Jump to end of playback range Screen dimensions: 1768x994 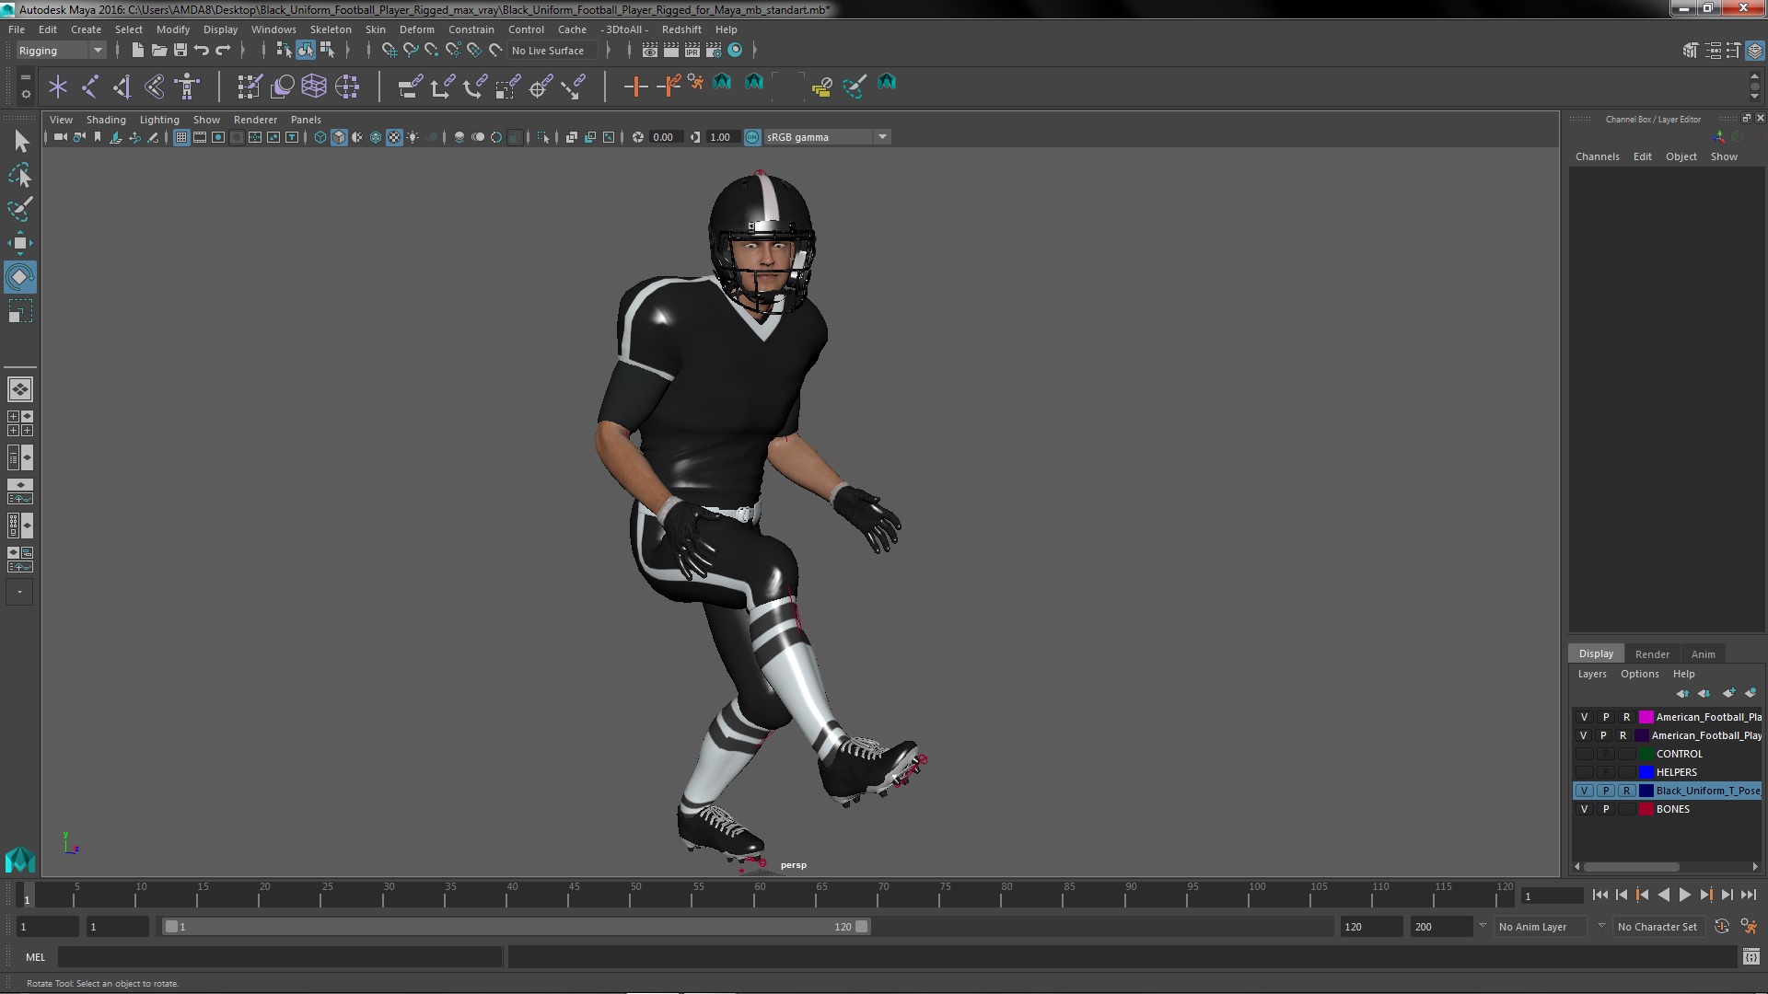[1748, 895]
